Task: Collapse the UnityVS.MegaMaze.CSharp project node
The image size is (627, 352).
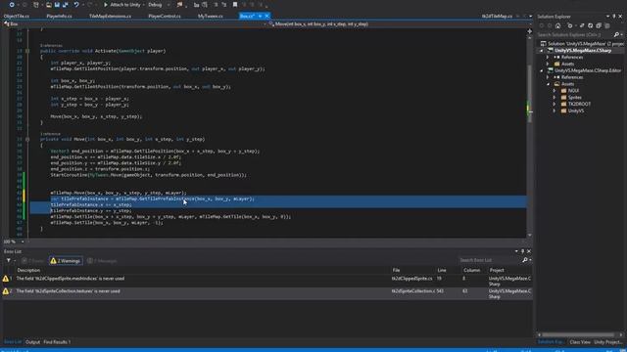Action: (542, 51)
